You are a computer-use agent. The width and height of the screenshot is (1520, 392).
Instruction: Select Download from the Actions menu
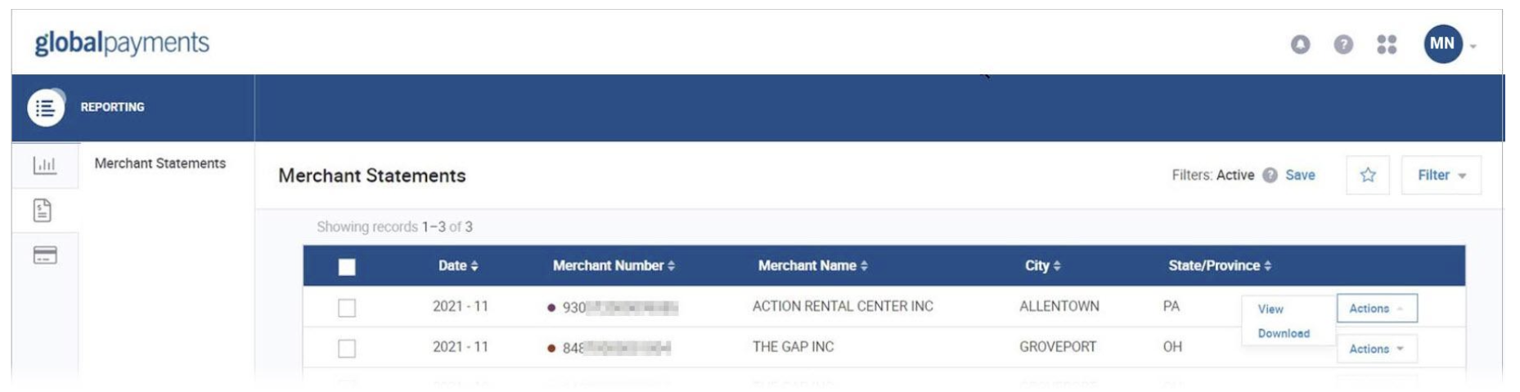click(x=1284, y=334)
